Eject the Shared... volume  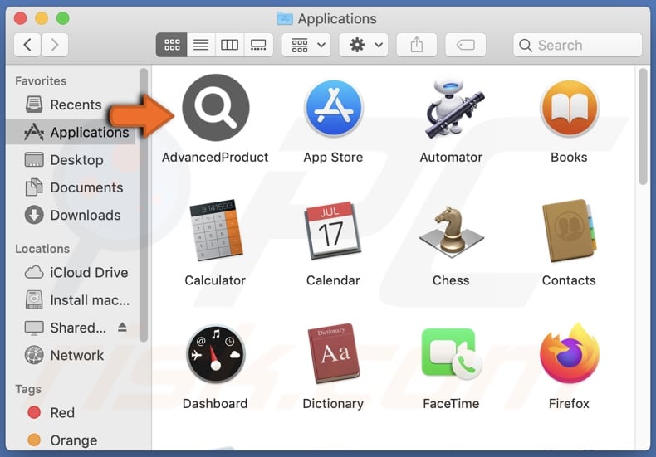click(x=122, y=327)
